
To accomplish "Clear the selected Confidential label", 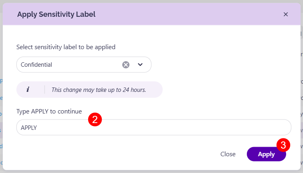I will coord(126,64).
